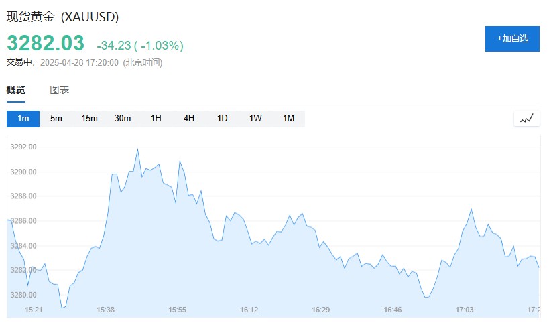549x327 pixels.
Task: Select the 15m timeframe
Action: click(x=89, y=119)
